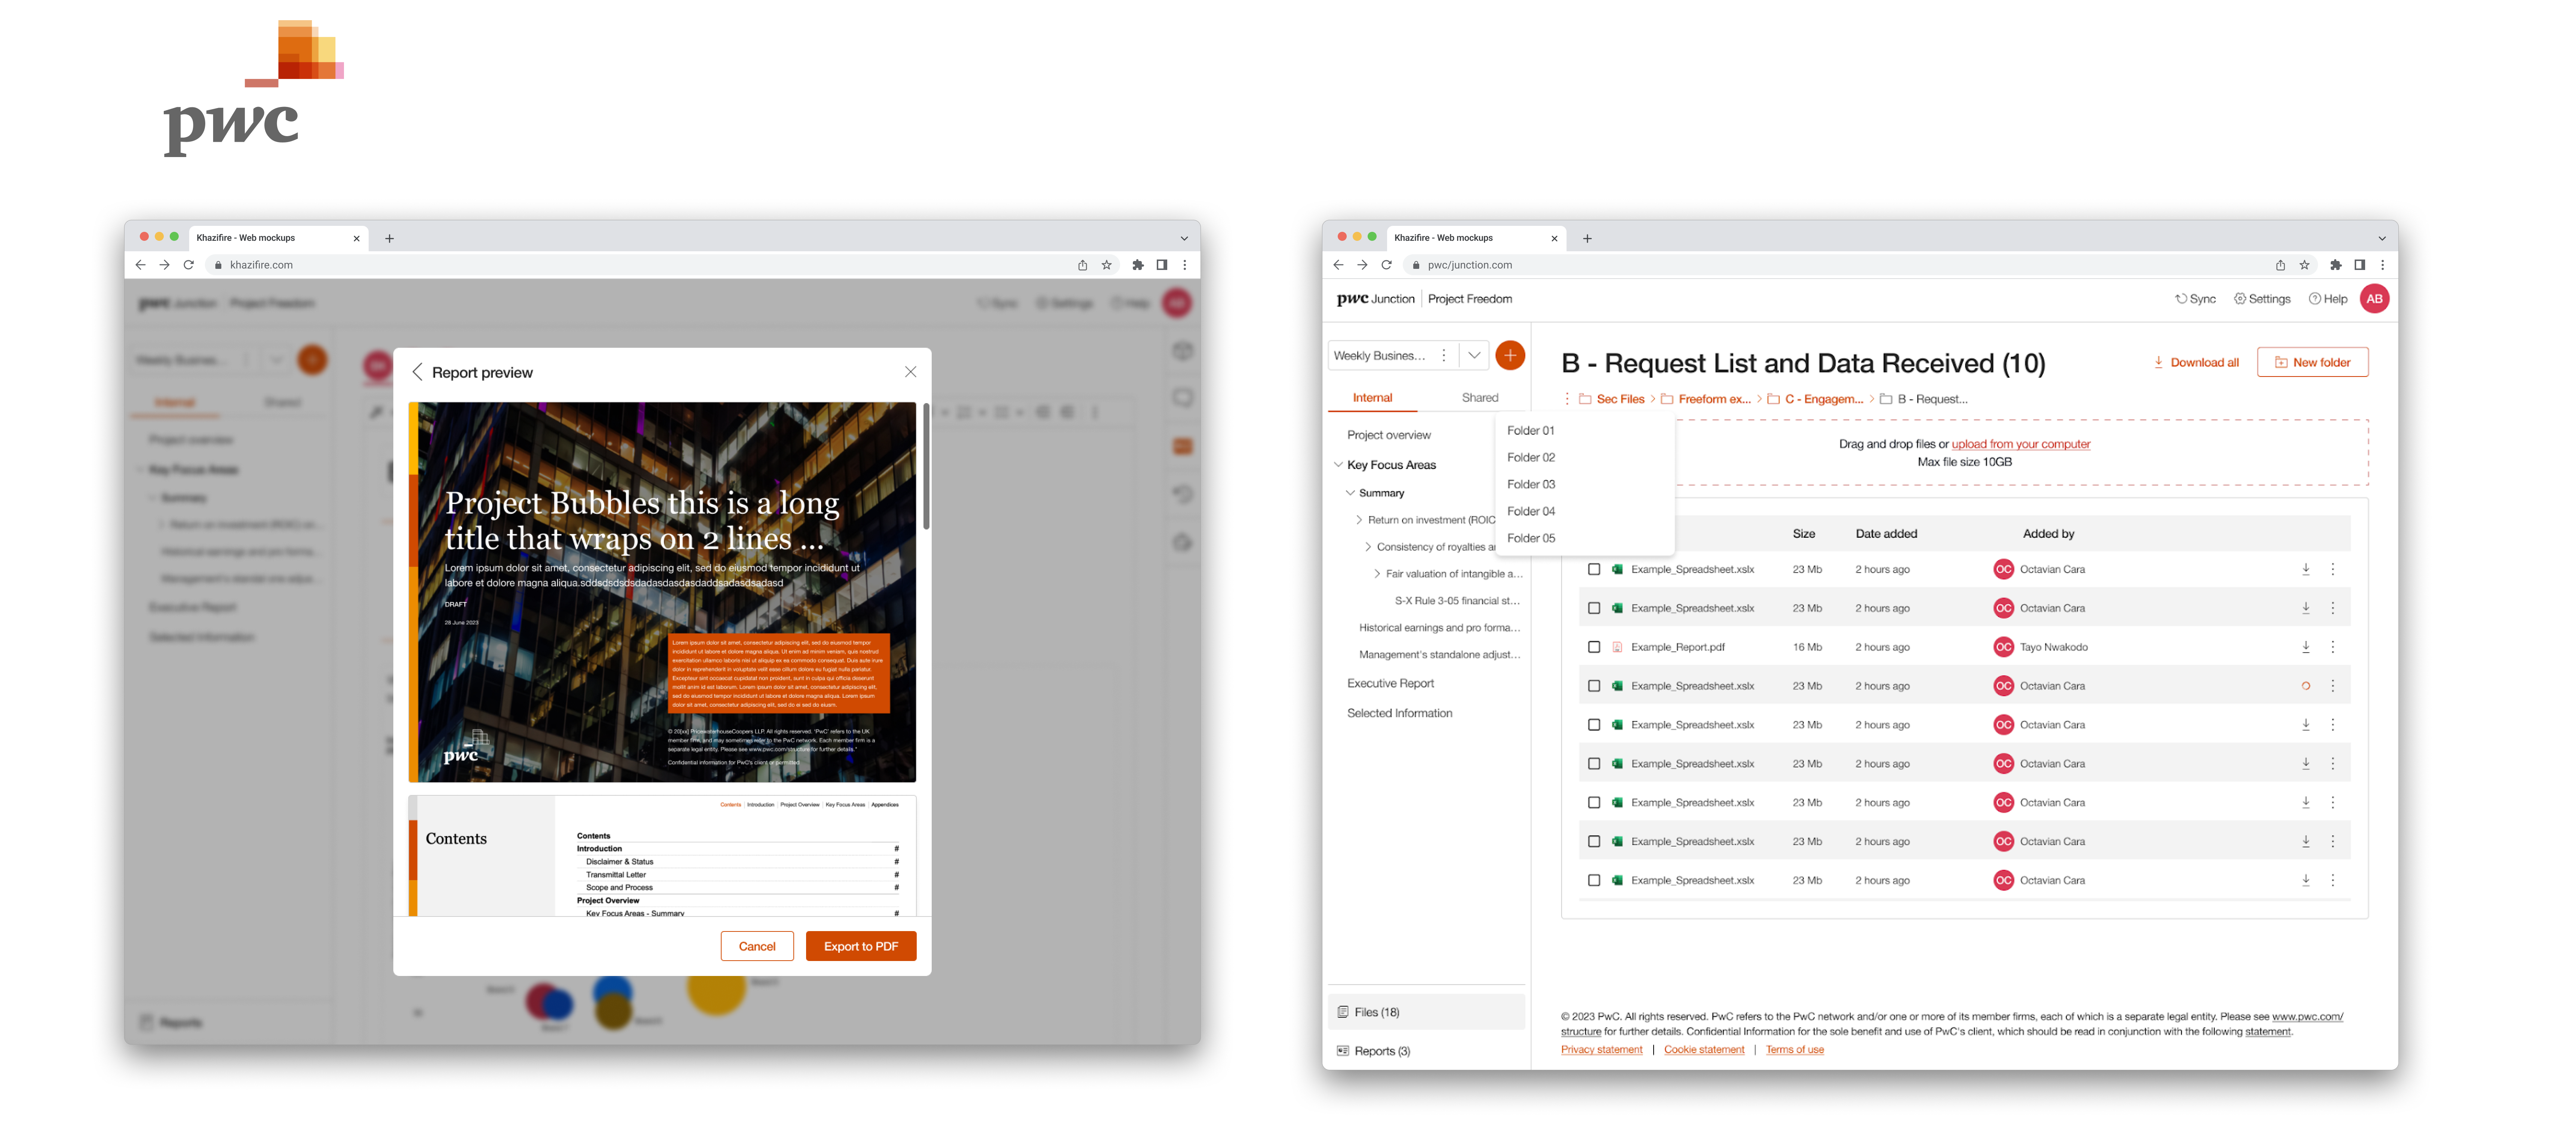Collapse the Key Focus Areas tree node
Viewport: 2576px width, 1136px height.
click(x=1338, y=465)
